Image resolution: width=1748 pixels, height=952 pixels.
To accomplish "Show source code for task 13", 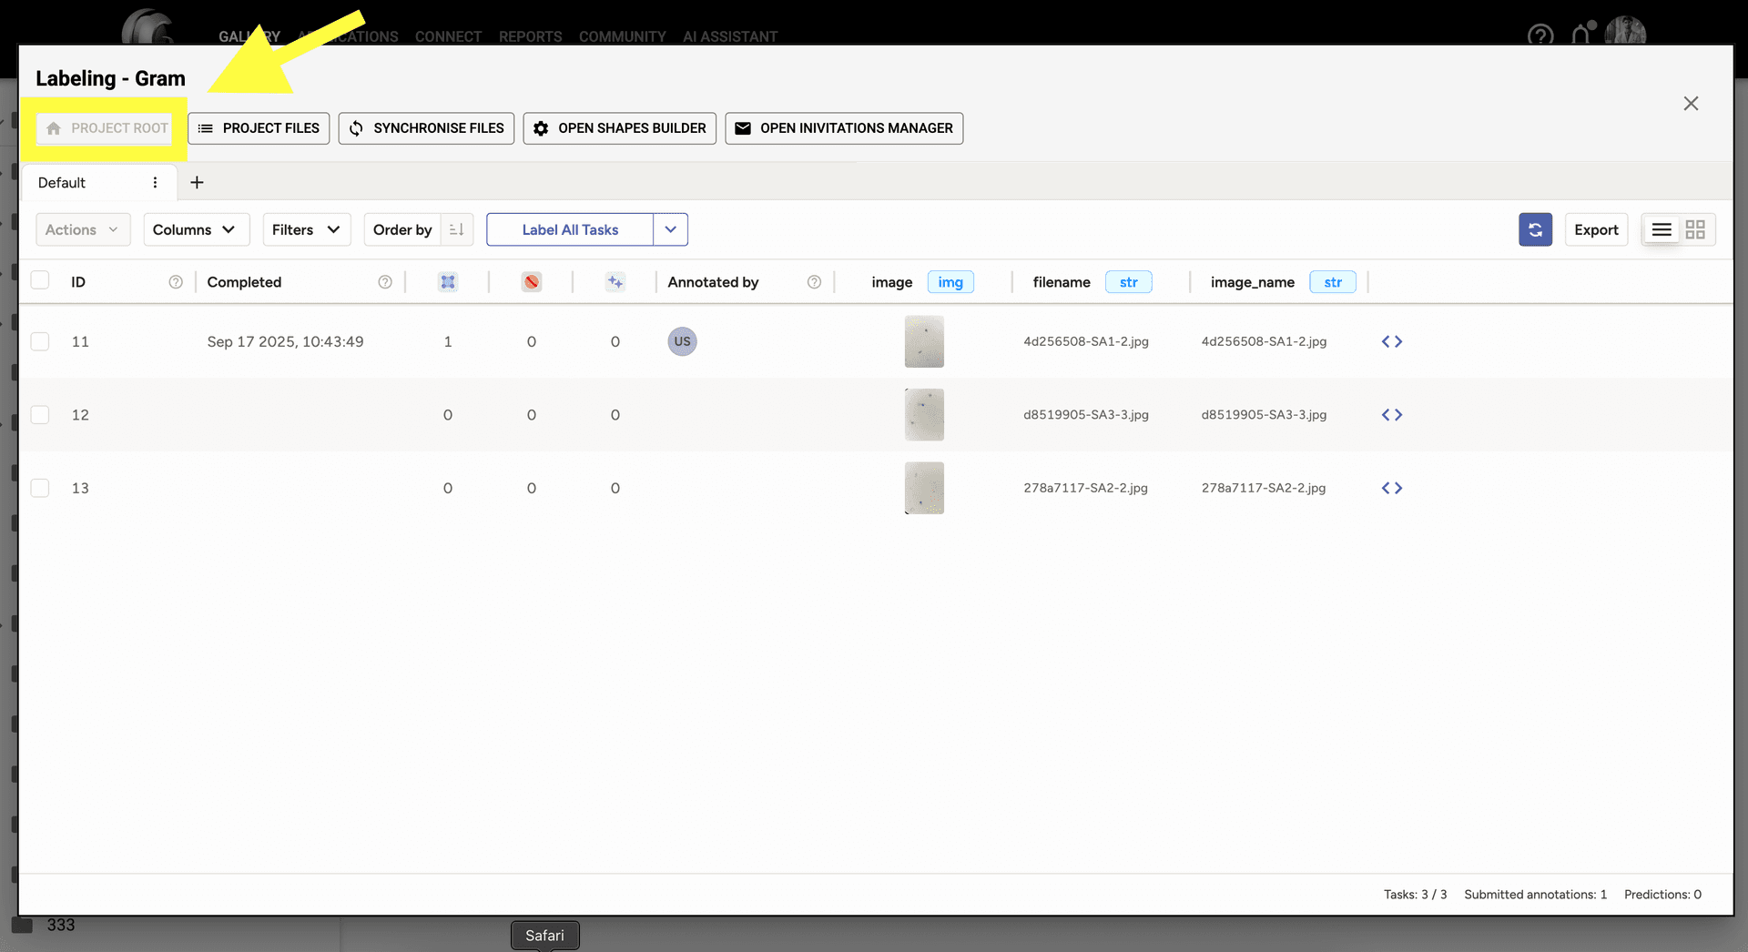I will 1391,488.
